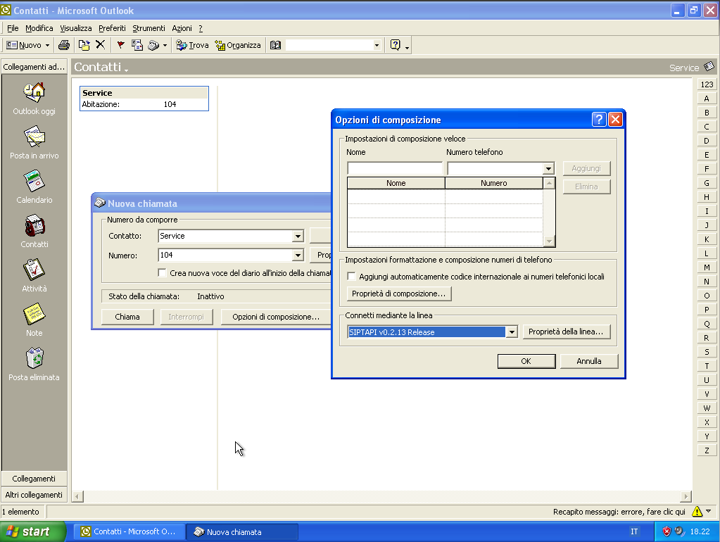This screenshot has height=542, width=720.
Task: Open the Posta in arrivo inbox icon
Action: (x=34, y=137)
